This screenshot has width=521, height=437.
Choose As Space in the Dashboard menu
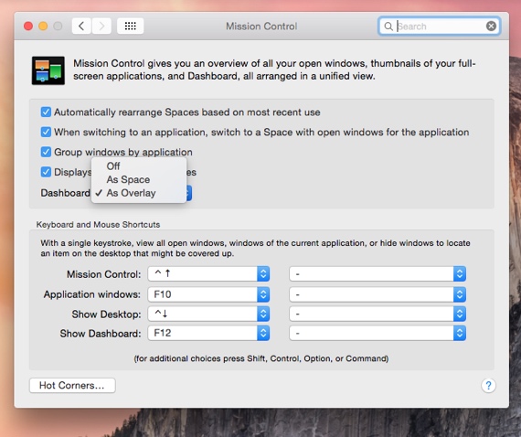click(x=139, y=179)
